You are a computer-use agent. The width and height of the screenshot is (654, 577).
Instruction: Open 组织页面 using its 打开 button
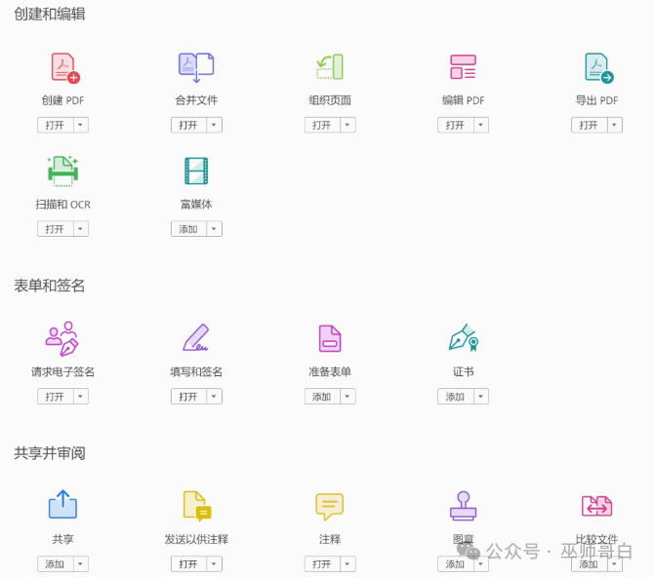click(x=322, y=125)
